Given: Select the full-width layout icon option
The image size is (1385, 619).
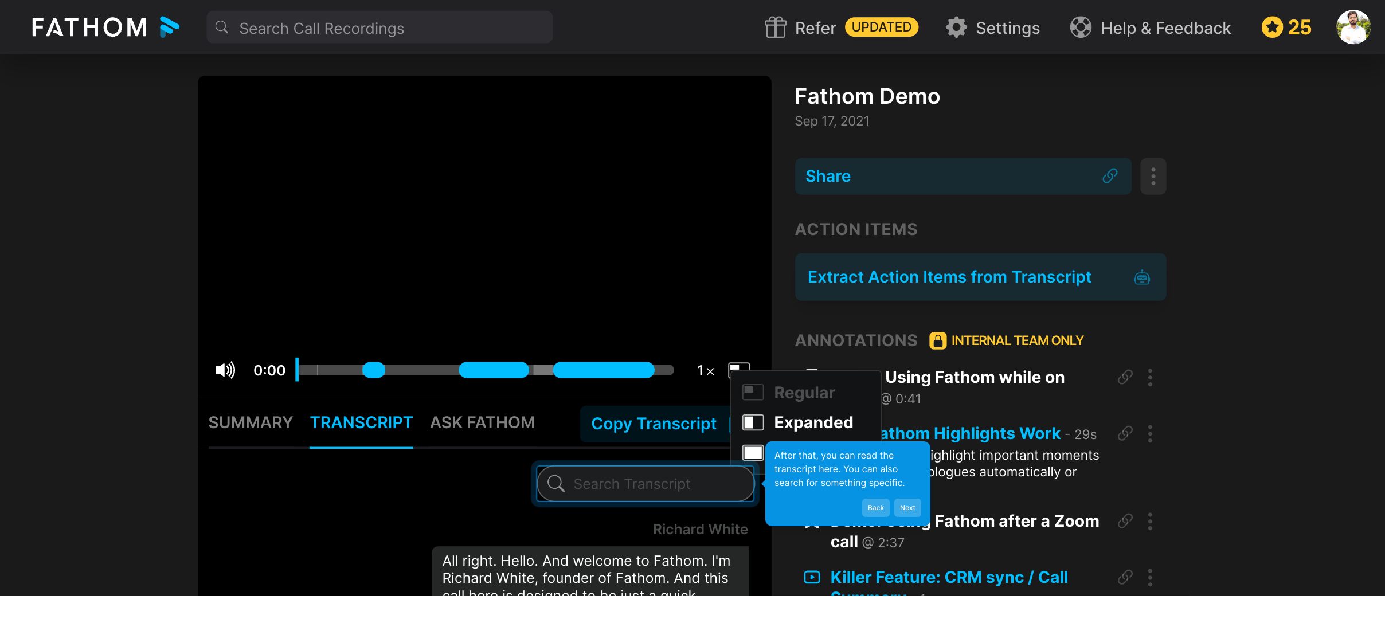Looking at the screenshot, I should (x=753, y=452).
